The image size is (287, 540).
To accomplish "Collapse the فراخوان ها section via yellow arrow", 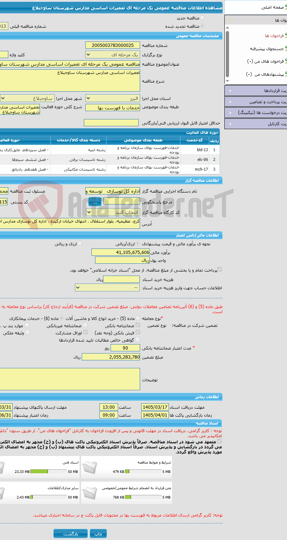I will [230, 20].
